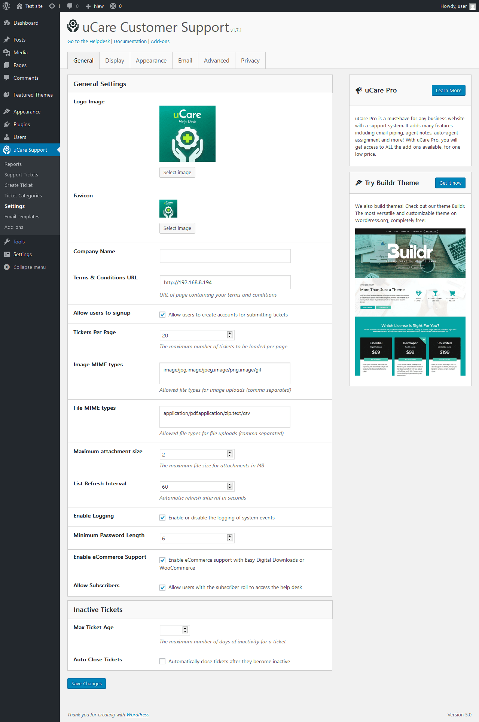Click the Comments bubble icon in sidebar

7,78
